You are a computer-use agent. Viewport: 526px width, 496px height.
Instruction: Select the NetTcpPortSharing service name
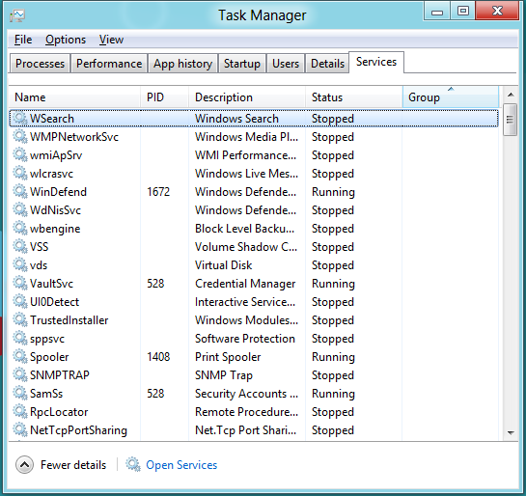coord(78,430)
